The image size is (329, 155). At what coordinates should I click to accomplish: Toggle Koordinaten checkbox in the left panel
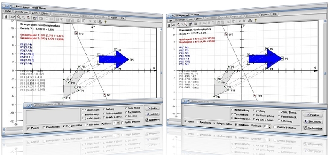pos(44,127)
